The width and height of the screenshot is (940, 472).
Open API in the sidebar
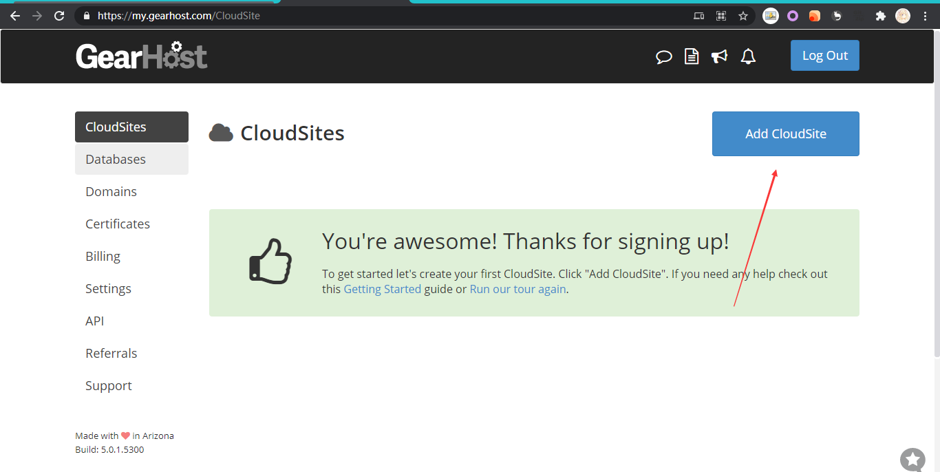point(131,321)
